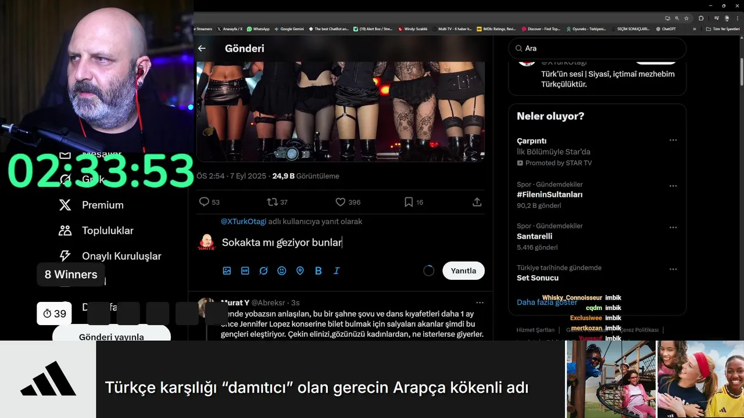Focus the Ara search box
744x418 pixels.
[598, 48]
